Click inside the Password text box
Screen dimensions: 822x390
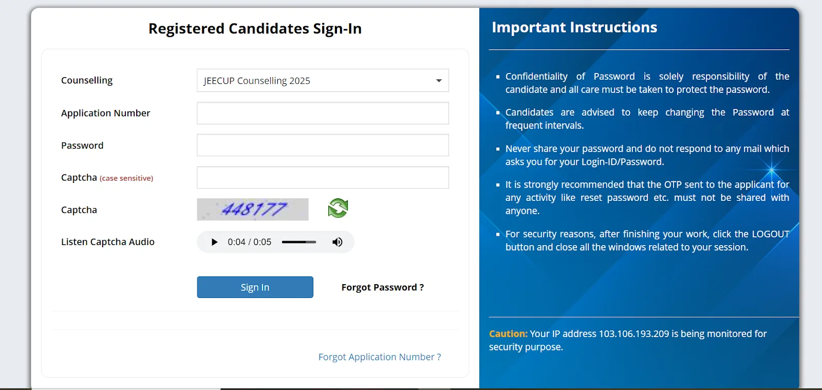click(x=322, y=145)
